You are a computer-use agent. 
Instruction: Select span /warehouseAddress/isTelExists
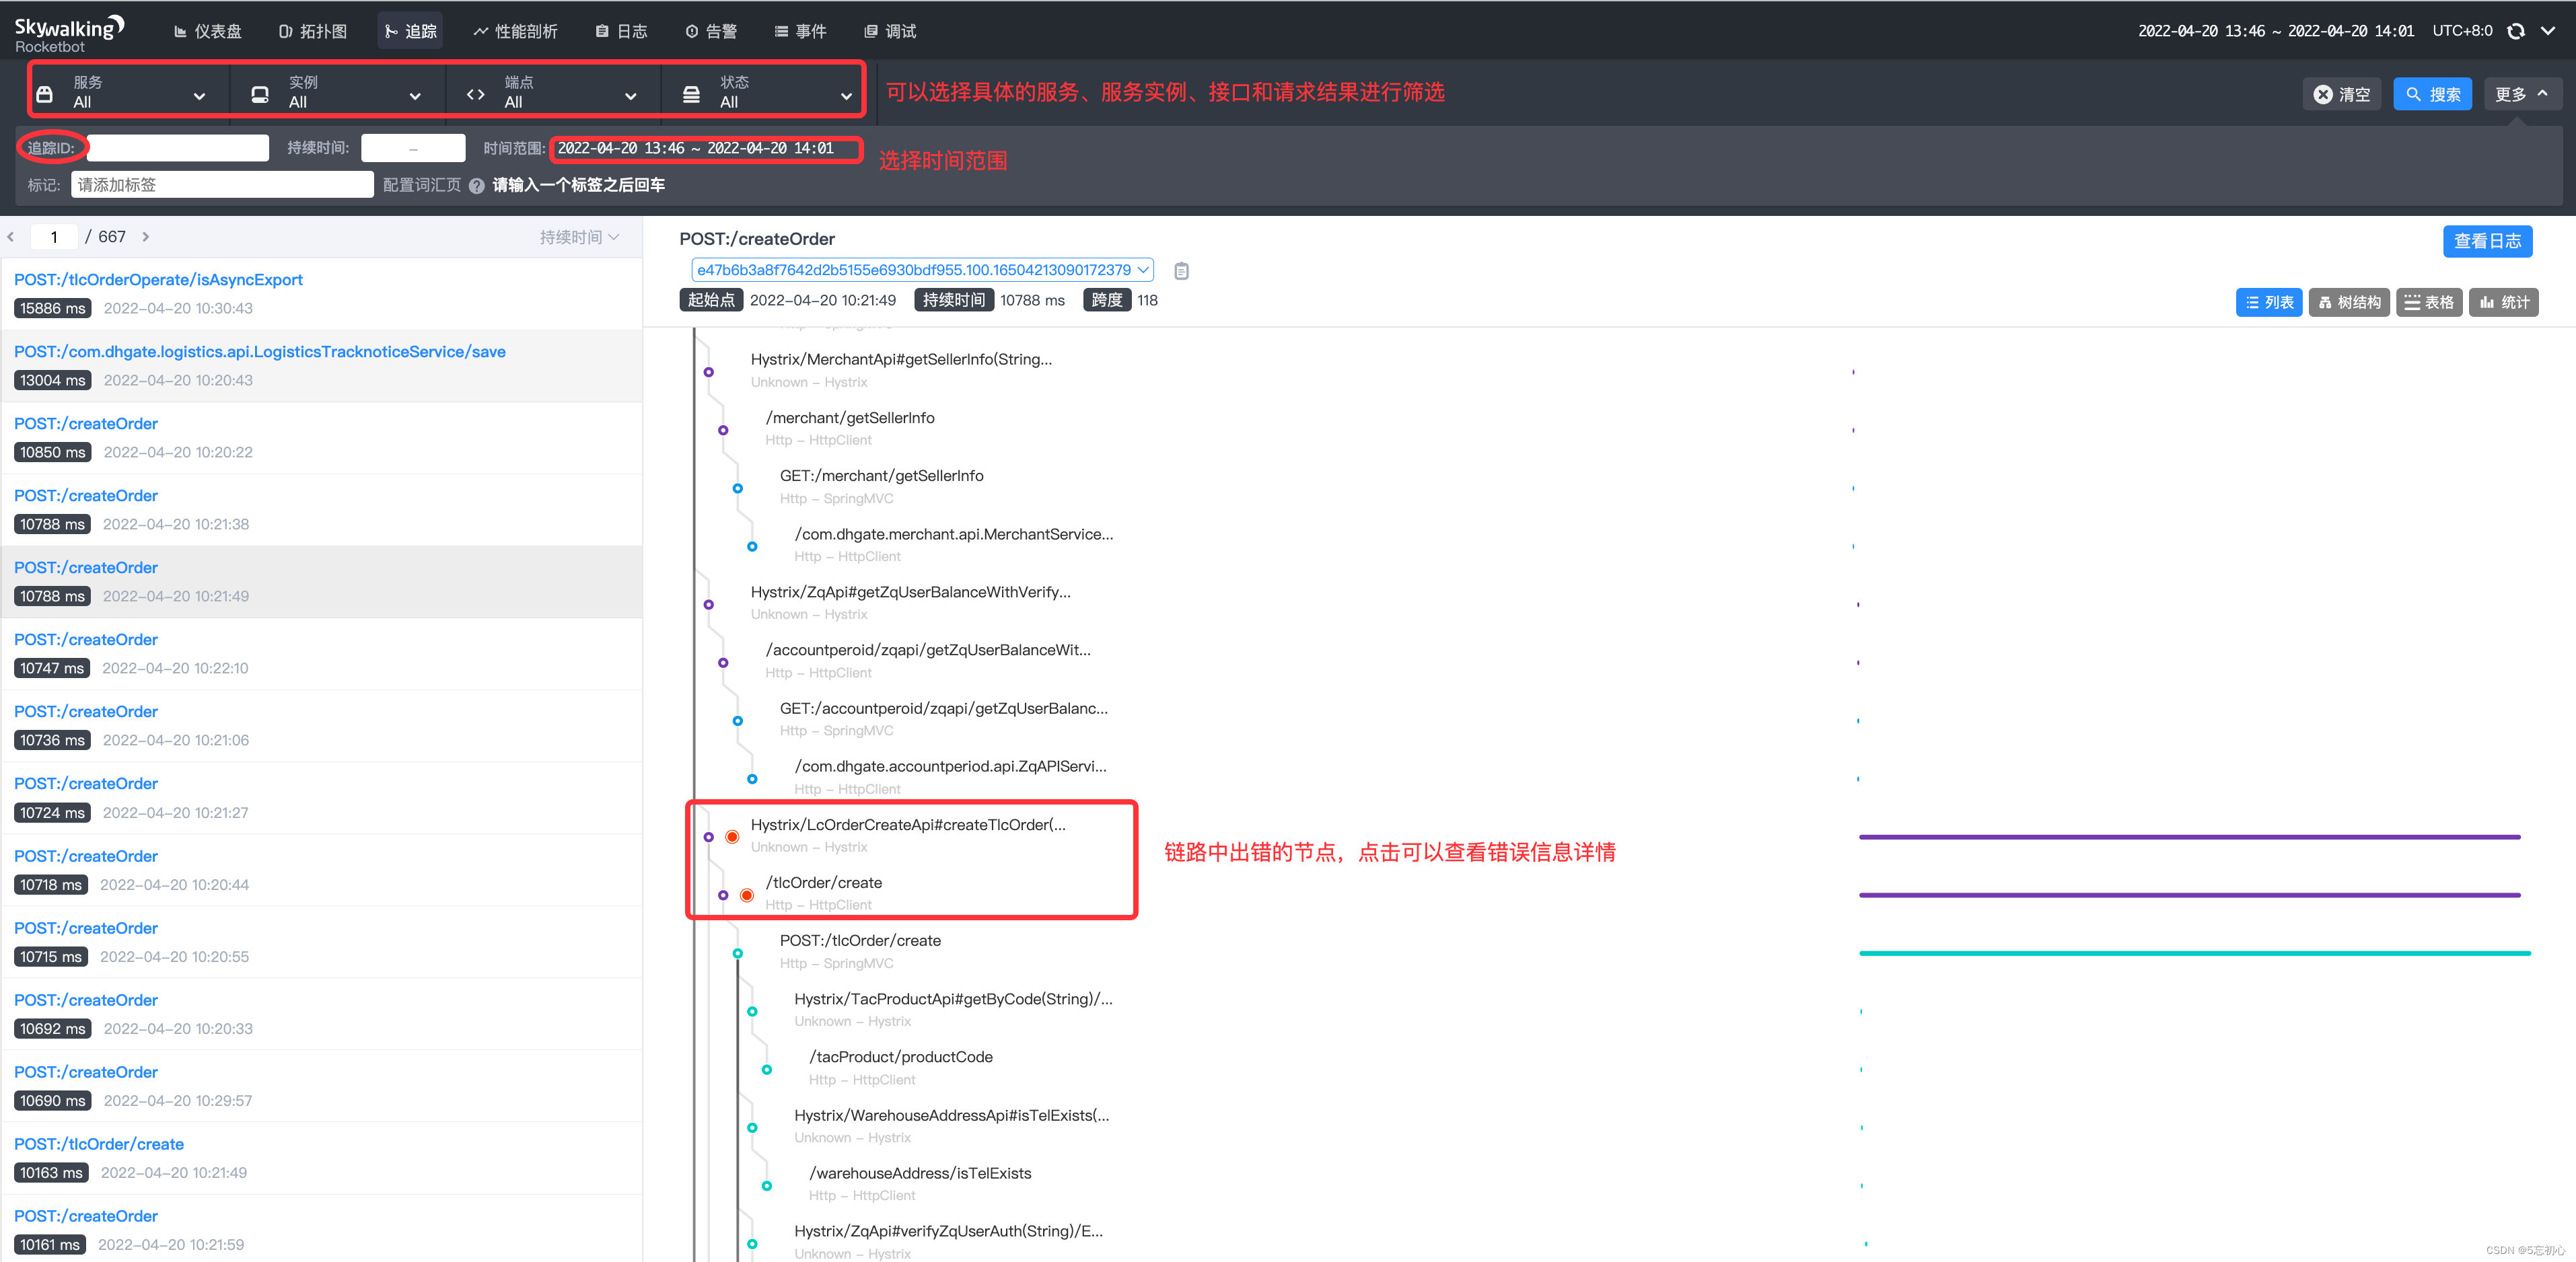(x=920, y=1173)
